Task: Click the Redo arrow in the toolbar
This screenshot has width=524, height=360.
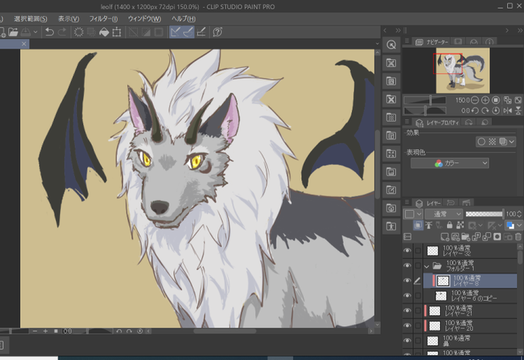Action: 62,32
